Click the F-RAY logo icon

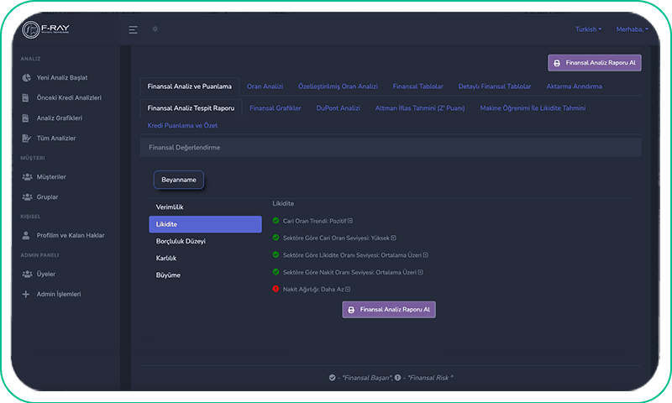[31, 29]
